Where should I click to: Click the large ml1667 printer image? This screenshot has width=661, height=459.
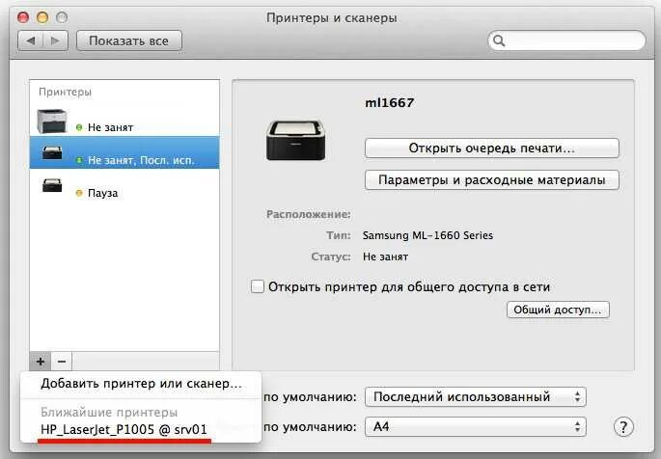pyautogui.click(x=296, y=140)
